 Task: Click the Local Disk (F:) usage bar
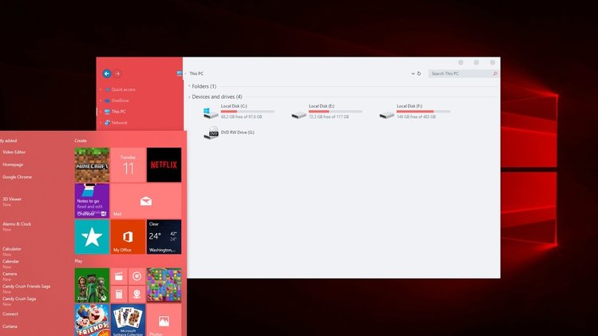point(423,112)
